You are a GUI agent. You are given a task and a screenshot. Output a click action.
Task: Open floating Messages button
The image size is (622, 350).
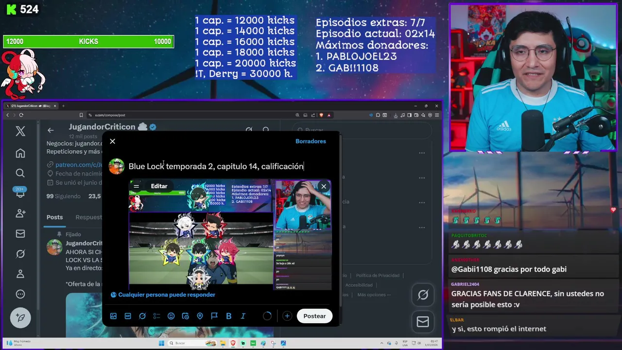(423, 322)
